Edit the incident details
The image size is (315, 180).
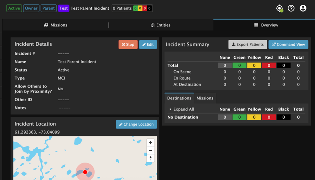[148, 44]
